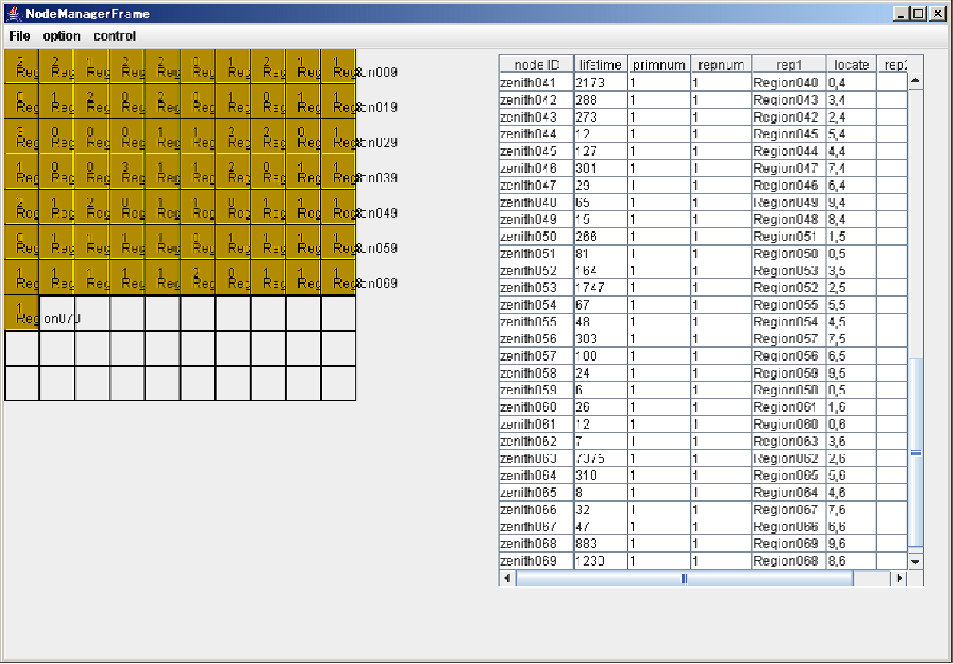Click the vertical scrollbar thumb
This screenshot has height=664, width=953.
915,452
